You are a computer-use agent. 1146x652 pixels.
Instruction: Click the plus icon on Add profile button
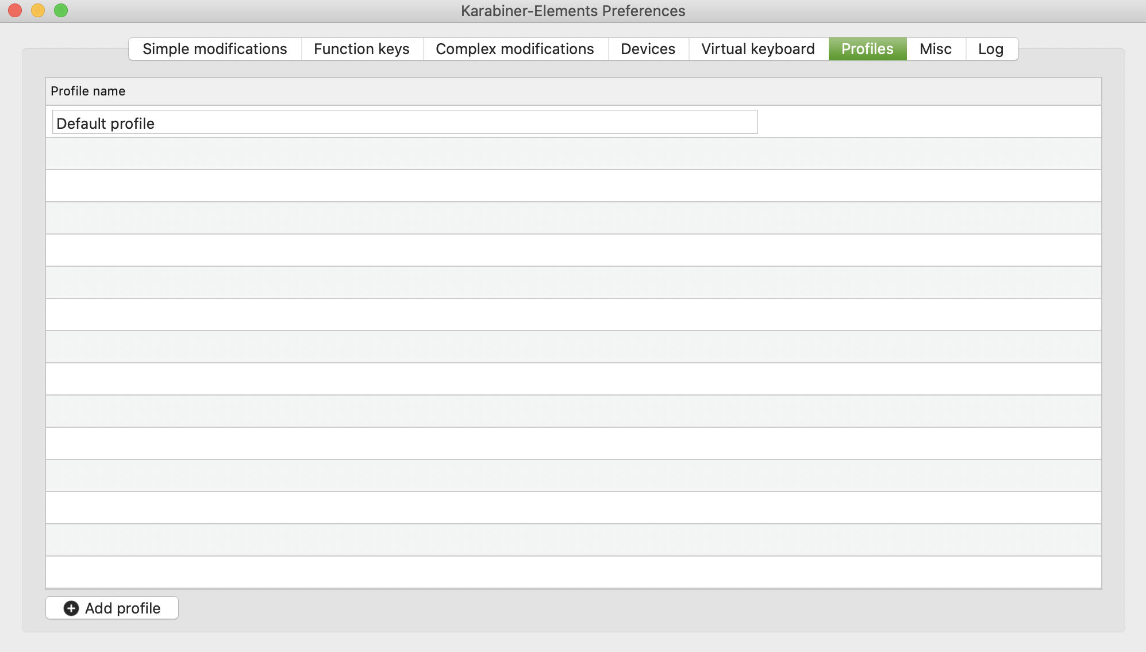point(71,608)
